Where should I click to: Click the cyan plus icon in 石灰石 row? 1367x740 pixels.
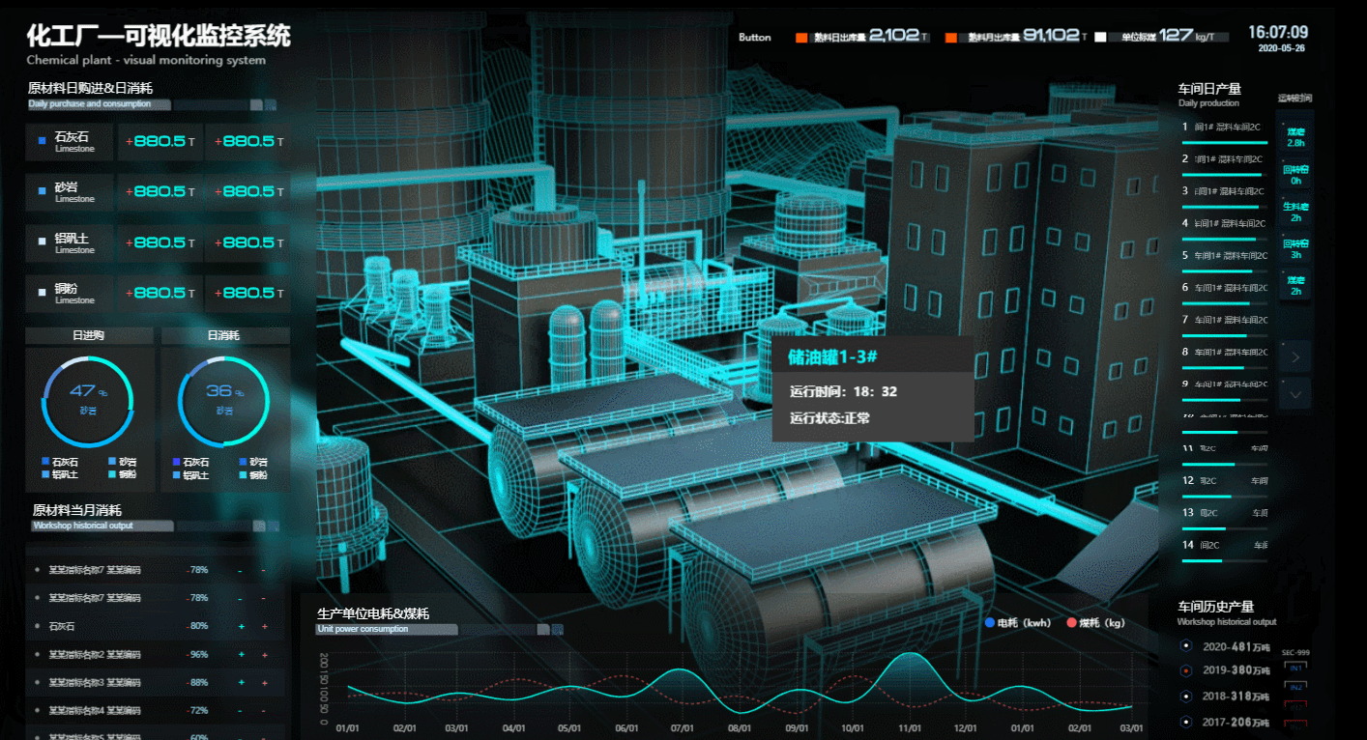242,626
